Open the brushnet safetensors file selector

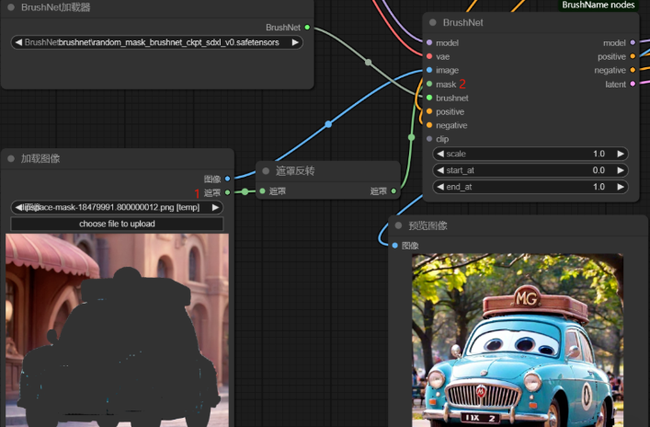click(x=156, y=42)
